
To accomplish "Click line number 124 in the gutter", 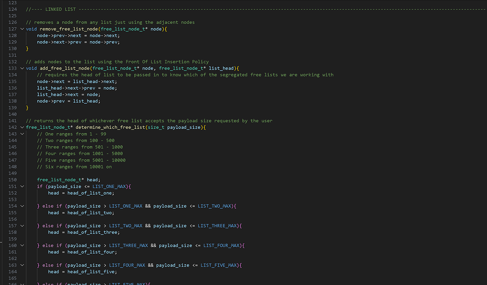I will click(12, 9).
